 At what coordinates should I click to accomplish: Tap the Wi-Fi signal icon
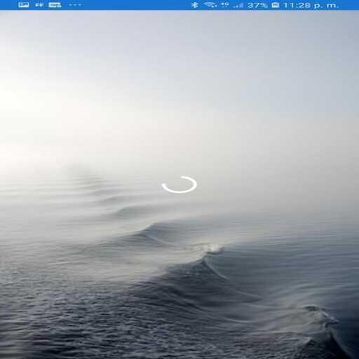(210, 5)
